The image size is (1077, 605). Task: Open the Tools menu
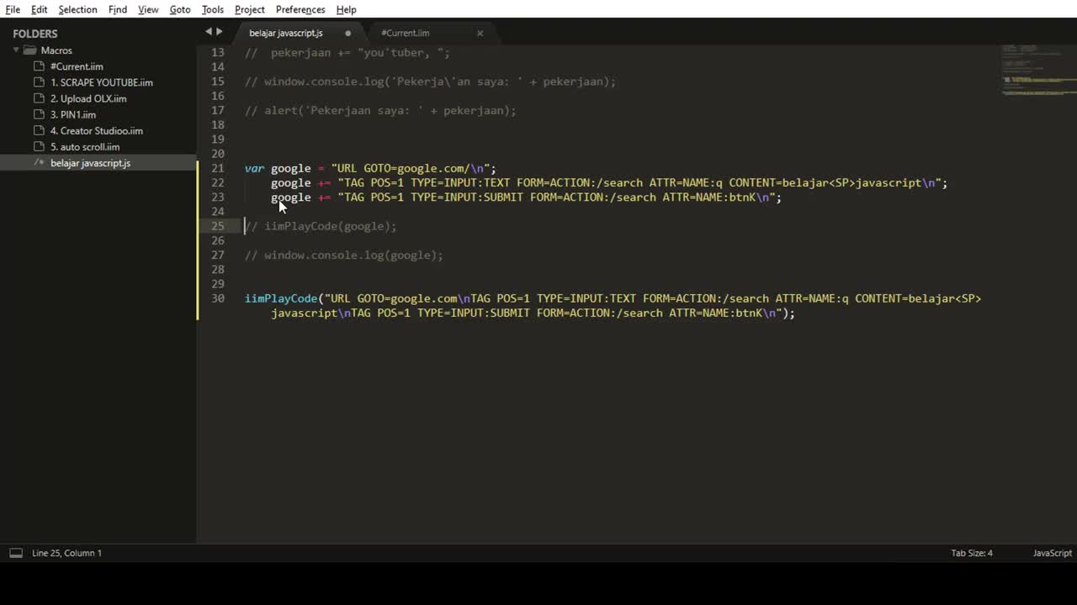click(213, 9)
